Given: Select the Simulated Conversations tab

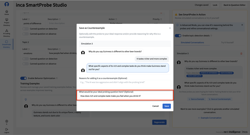Looking at the screenshot, I should (x=192, y=42).
